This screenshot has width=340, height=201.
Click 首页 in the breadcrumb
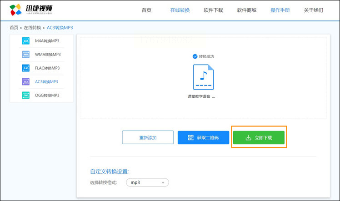(x=14, y=28)
